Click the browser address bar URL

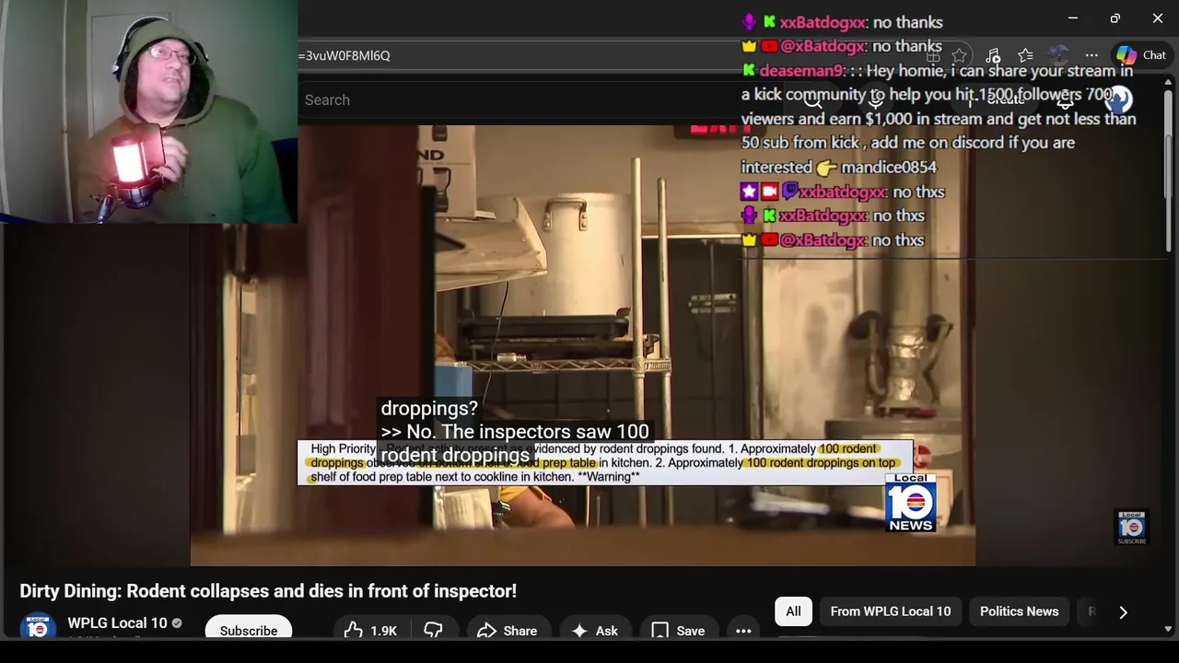(344, 55)
